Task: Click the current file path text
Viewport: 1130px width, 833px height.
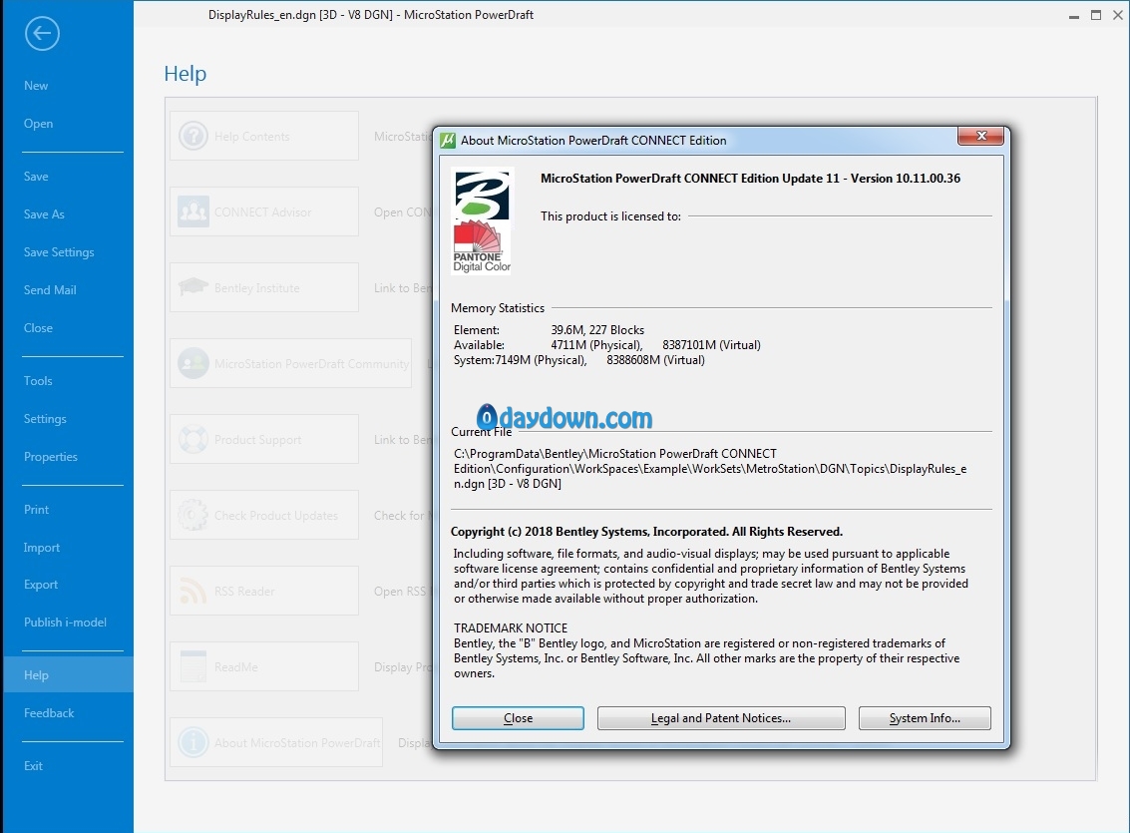Action: [710, 469]
